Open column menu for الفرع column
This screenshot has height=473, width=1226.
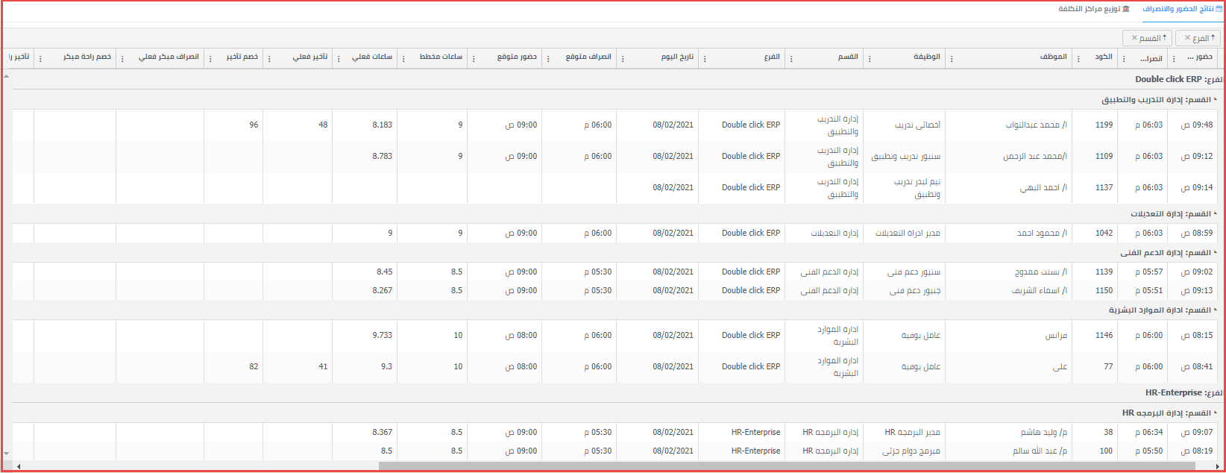pos(705,58)
